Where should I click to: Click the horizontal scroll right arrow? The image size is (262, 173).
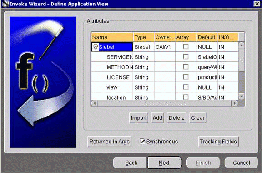coord(234,103)
